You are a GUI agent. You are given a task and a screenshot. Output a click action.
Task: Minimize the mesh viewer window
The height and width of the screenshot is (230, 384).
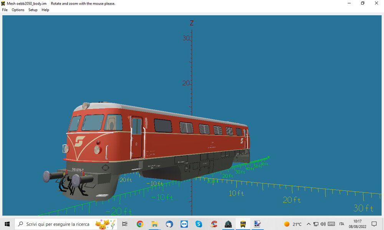tap(349, 3)
